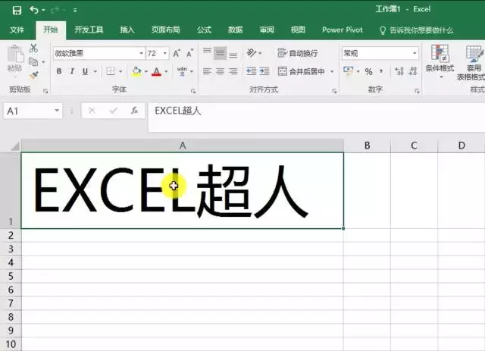The height and width of the screenshot is (351, 485).
Task: Decrease the cell indent
Action: [251, 71]
